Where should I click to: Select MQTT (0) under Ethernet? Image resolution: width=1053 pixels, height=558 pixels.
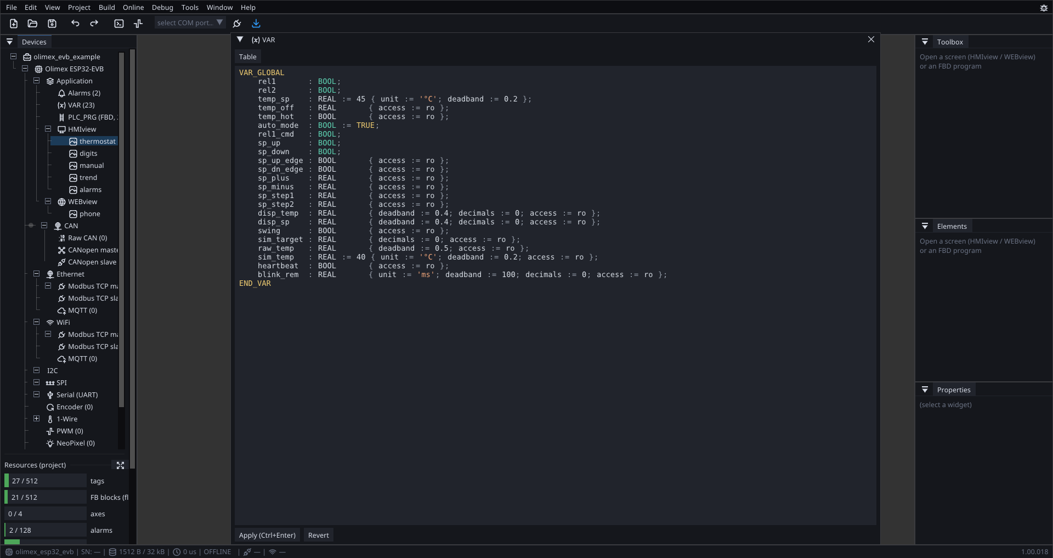[77, 311]
